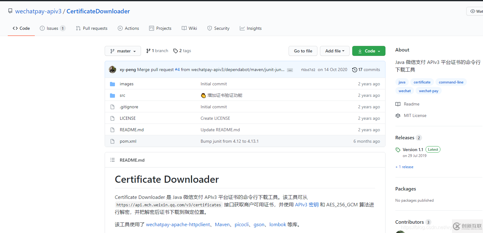Click the README.md file icon in list
483x233 pixels.
click(112, 130)
